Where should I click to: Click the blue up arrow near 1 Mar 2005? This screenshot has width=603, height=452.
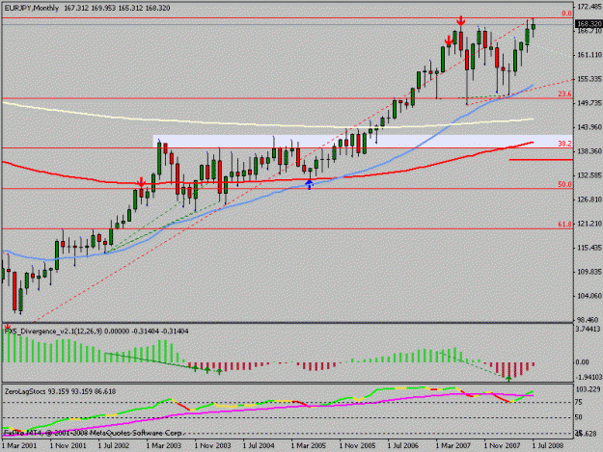click(x=310, y=185)
